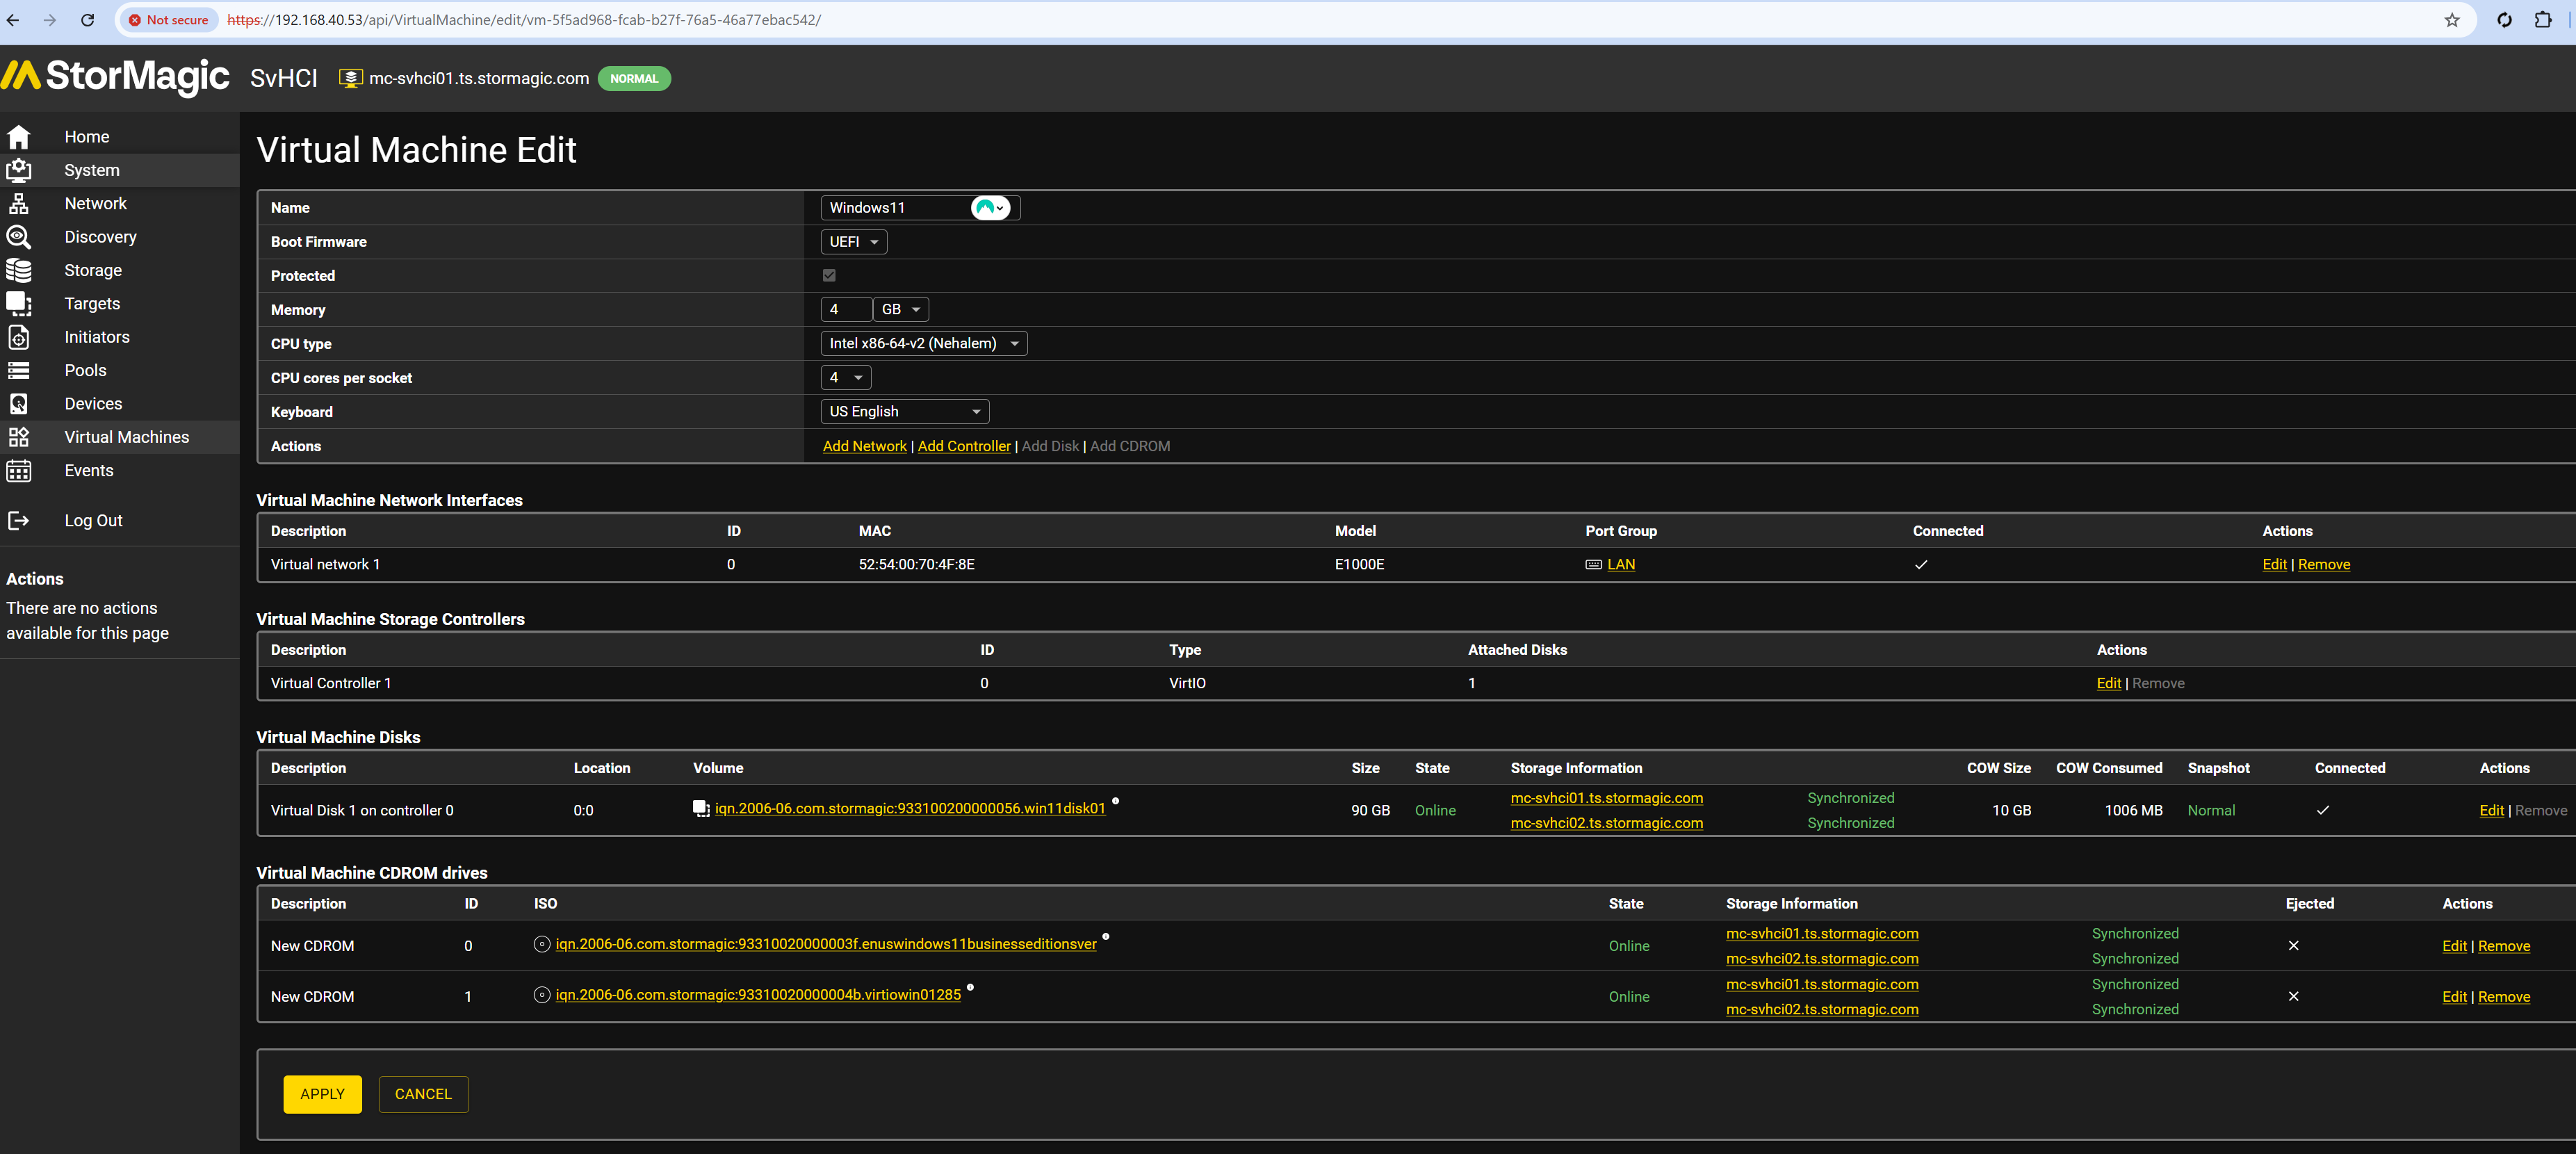
Task: Edit the CDROM with ID 0
Action: 2454,946
